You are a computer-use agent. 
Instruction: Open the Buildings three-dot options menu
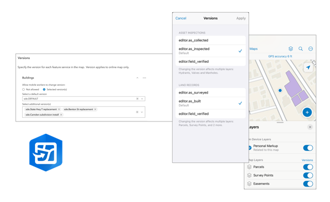(x=144, y=78)
